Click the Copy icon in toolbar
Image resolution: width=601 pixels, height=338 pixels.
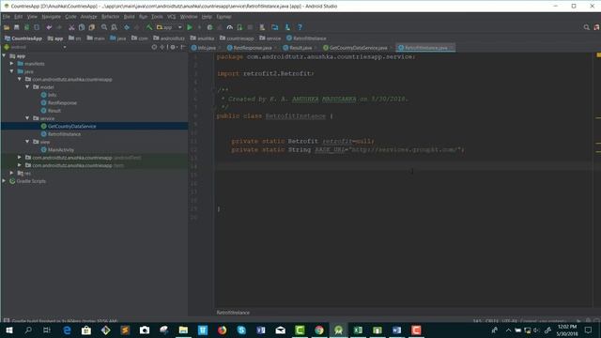pyautogui.click(x=82, y=27)
